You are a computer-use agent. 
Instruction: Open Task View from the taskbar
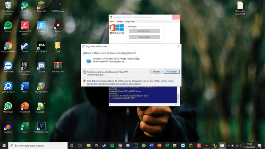click(80, 145)
